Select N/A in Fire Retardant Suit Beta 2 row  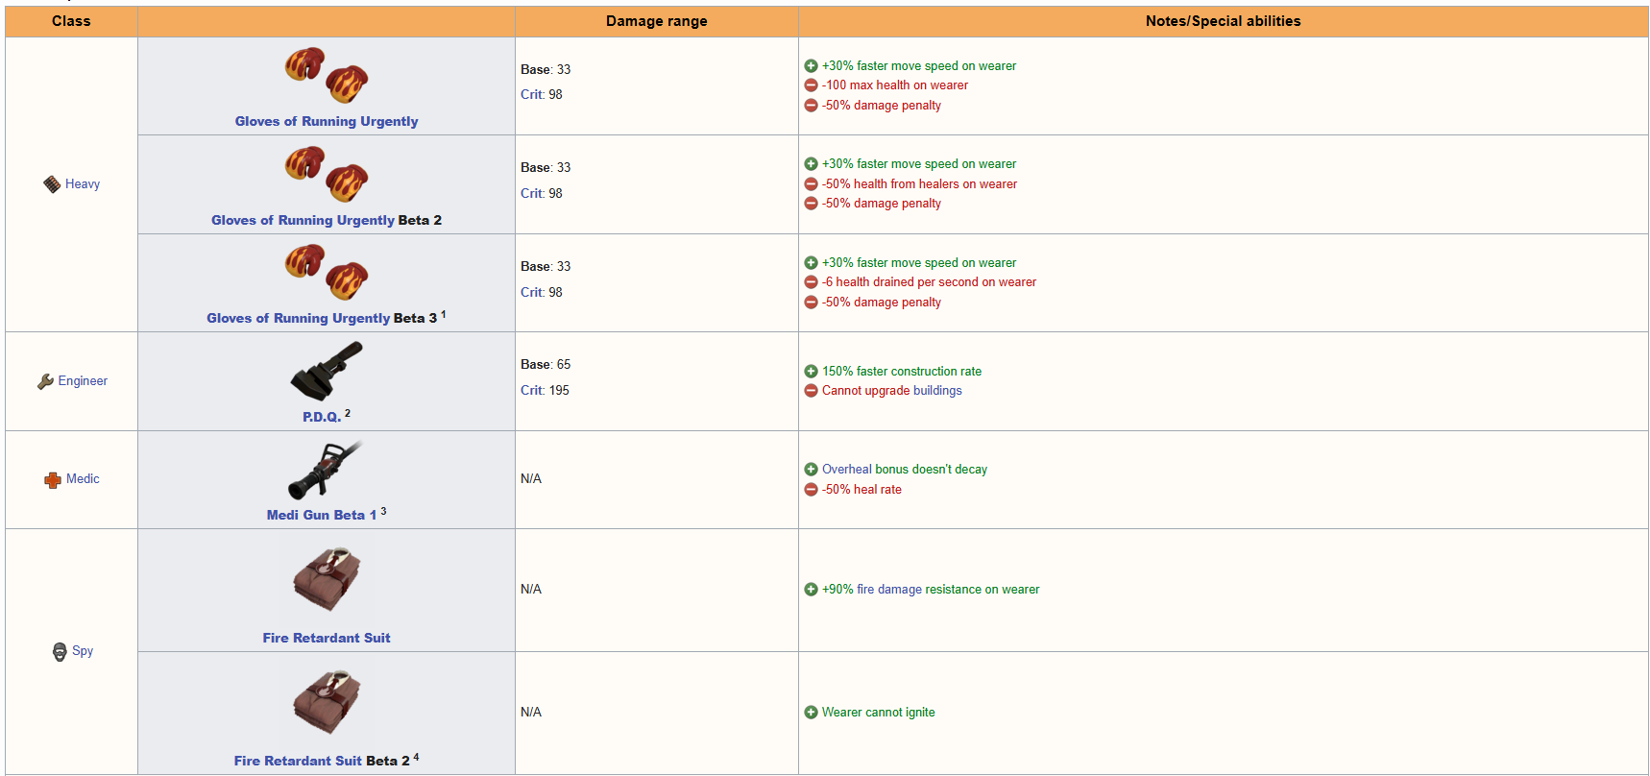point(531,713)
